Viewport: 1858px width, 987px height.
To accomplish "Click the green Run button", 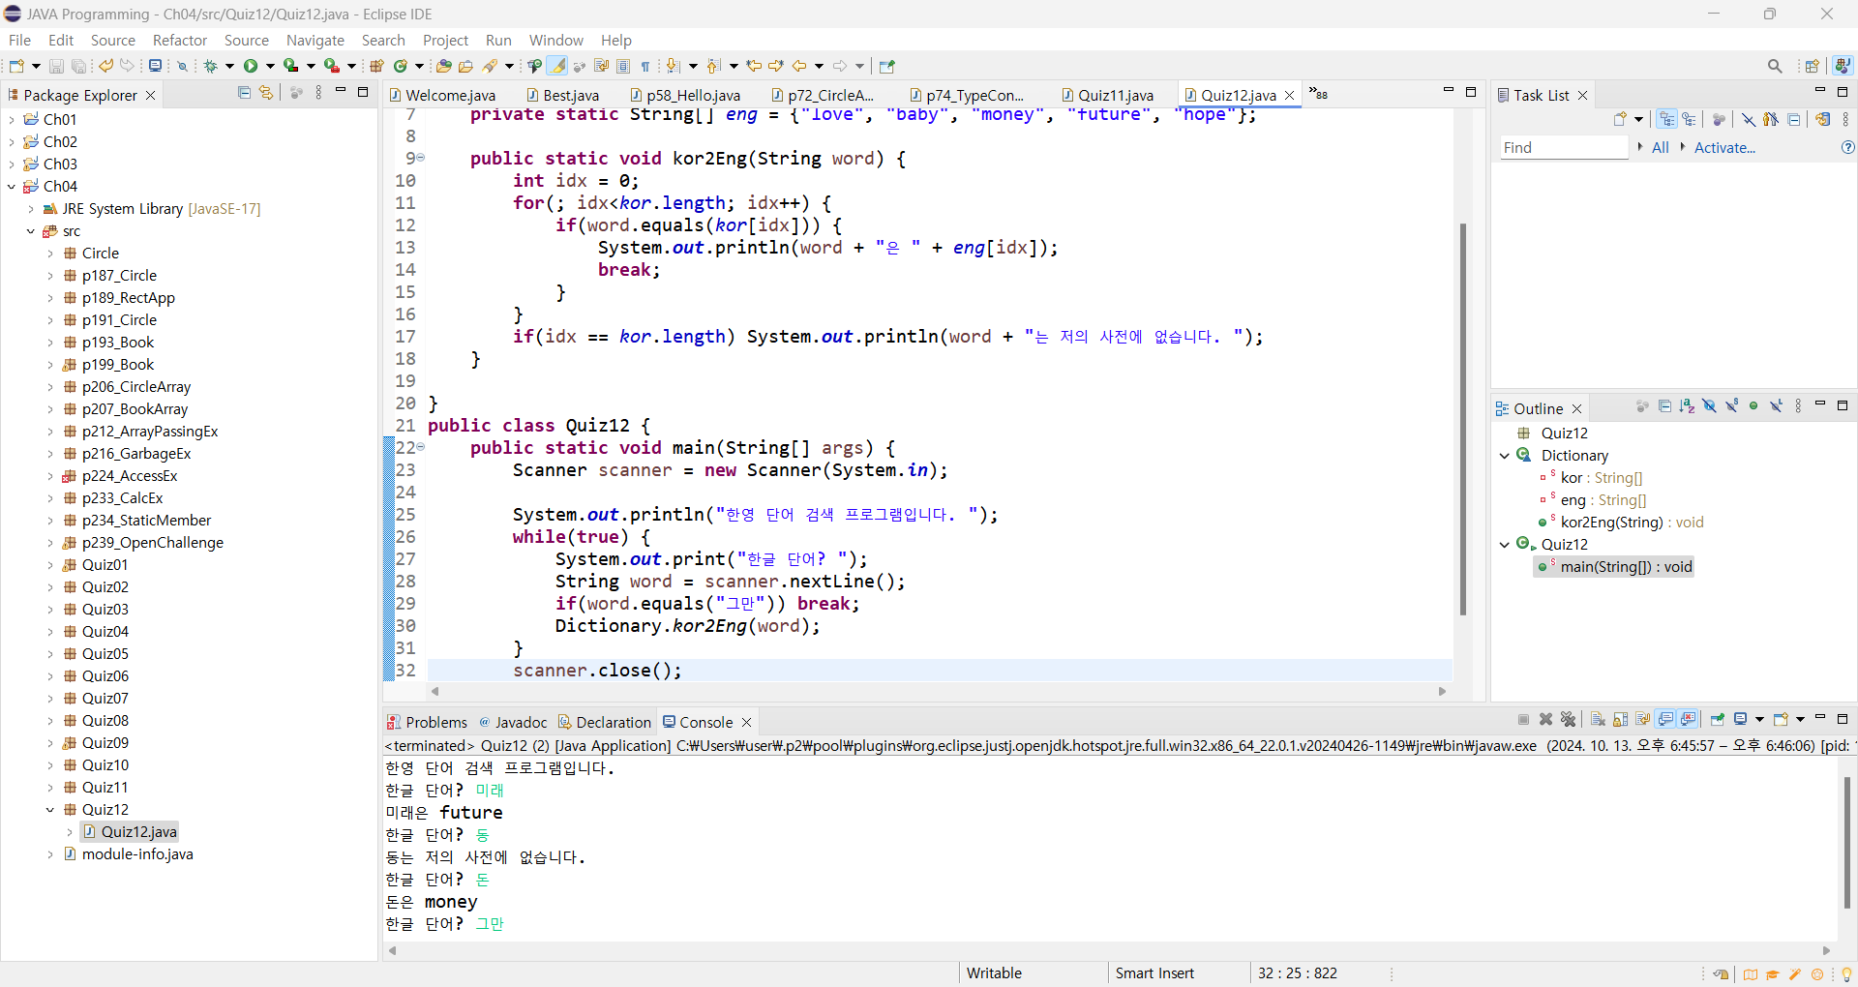I will click(251, 66).
